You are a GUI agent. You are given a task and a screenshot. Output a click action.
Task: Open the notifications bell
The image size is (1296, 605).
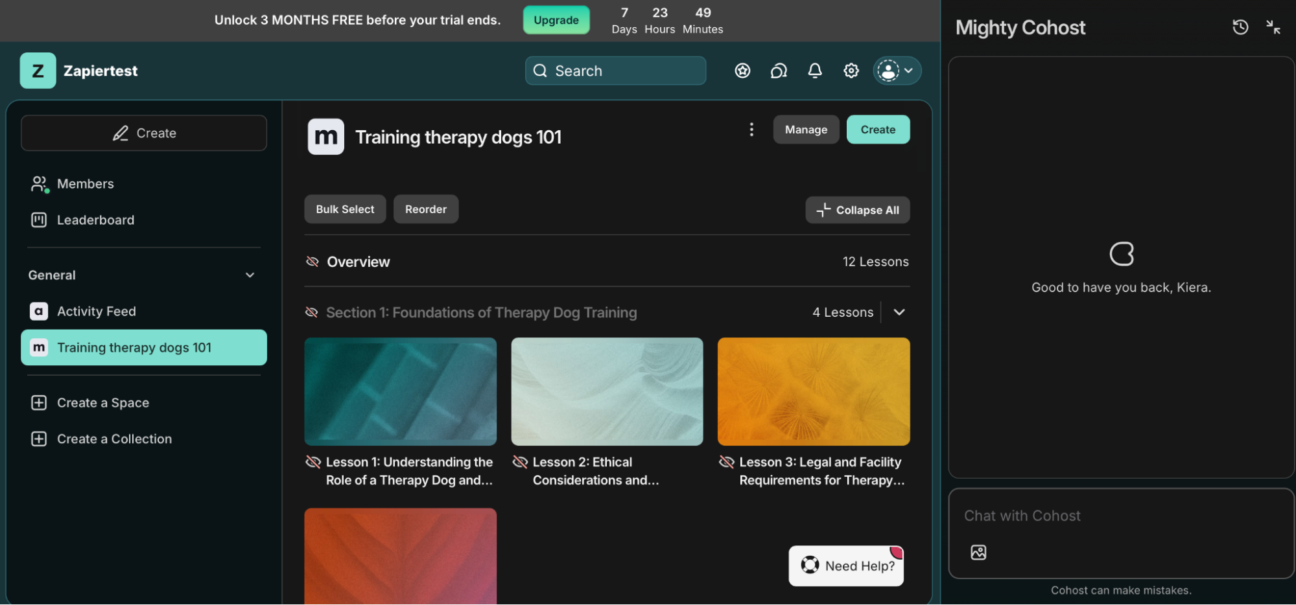(x=815, y=71)
